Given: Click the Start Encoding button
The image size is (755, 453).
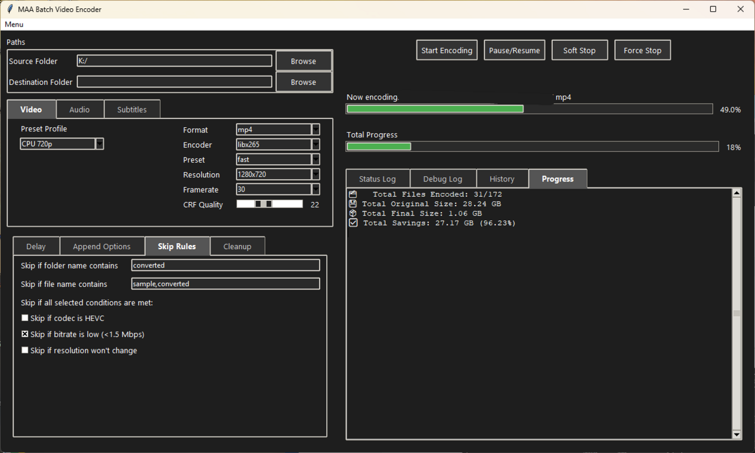Looking at the screenshot, I should (447, 50).
